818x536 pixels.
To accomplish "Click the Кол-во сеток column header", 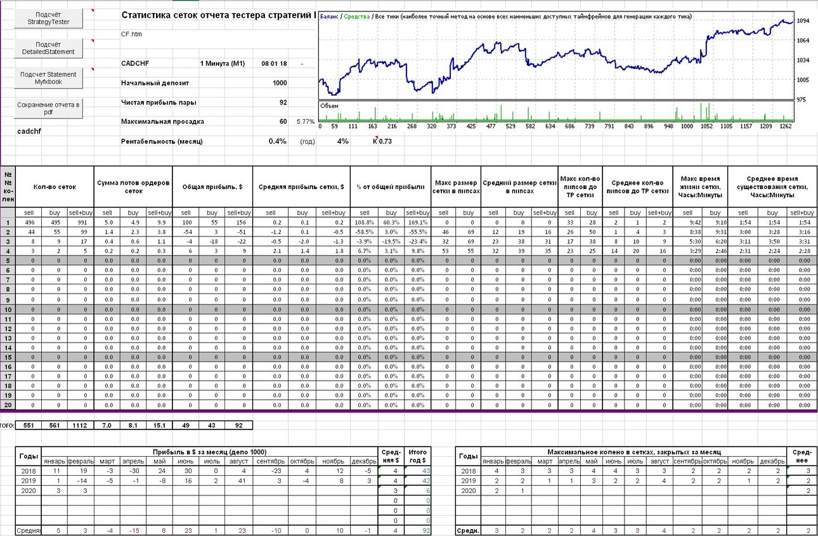I will 55,187.
